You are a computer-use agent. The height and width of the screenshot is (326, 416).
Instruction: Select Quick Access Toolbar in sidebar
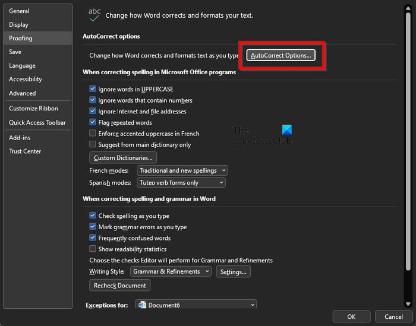click(37, 122)
